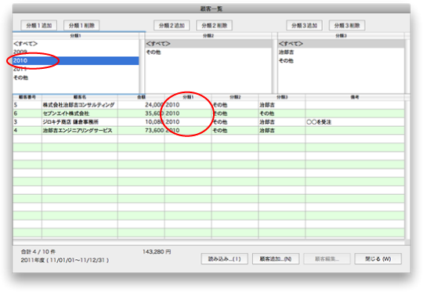Click the ○○を受注 remarks cell
423x292 pixels.
[355, 122]
